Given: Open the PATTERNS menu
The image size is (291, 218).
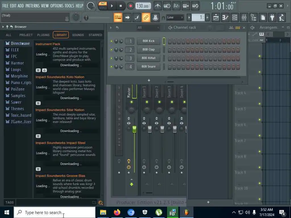Looking at the screenshot, I should point(32,6).
